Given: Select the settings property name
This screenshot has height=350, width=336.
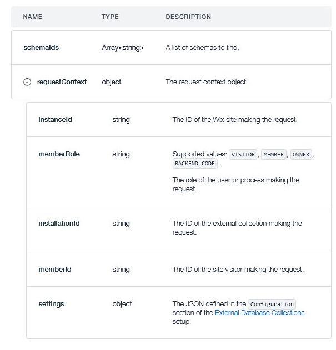Looking at the screenshot, I should [x=51, y=304].
